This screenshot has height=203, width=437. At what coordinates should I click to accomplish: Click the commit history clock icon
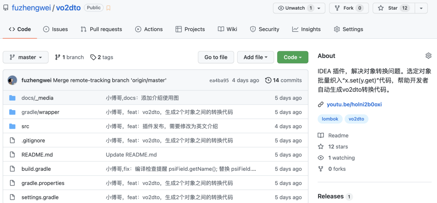(x=268, y=80)
